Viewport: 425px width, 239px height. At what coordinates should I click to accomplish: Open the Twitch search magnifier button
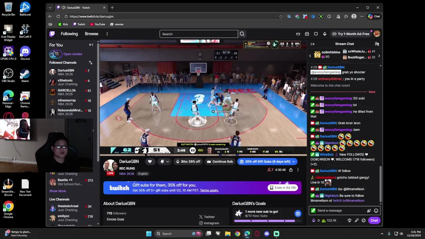point(242,34)
